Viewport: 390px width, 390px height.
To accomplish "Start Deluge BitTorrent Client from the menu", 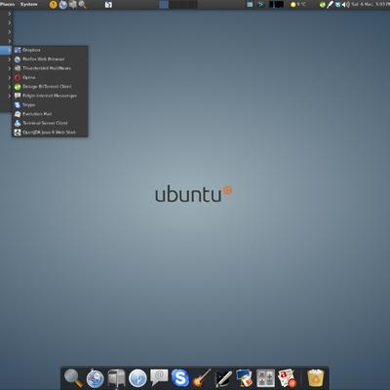I will pyautogui.click(x=50, y=87).
